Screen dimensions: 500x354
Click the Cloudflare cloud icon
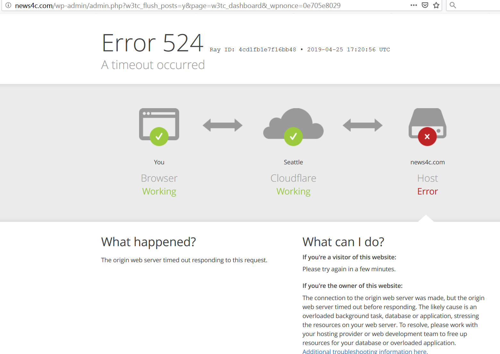tap(293, 127)
